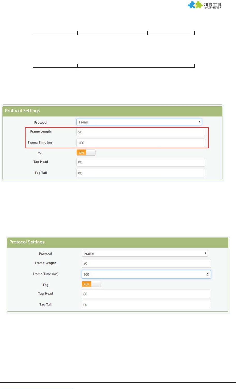
Task: Click the second panel's Protocol Settings header
Action: [118, 242]
